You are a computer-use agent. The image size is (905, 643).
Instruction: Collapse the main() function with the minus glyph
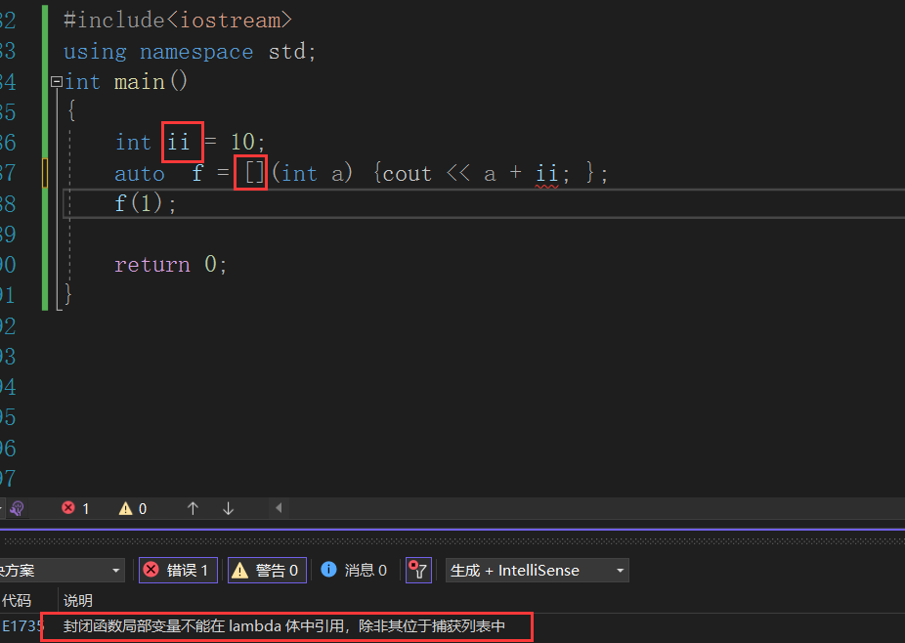click(56, 82)
